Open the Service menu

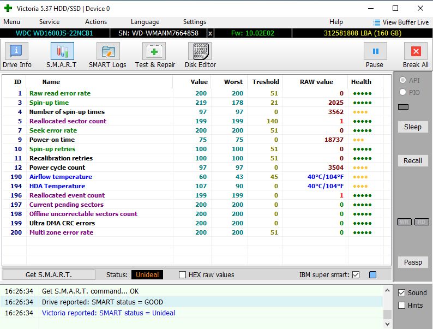(x=49, y=22)
